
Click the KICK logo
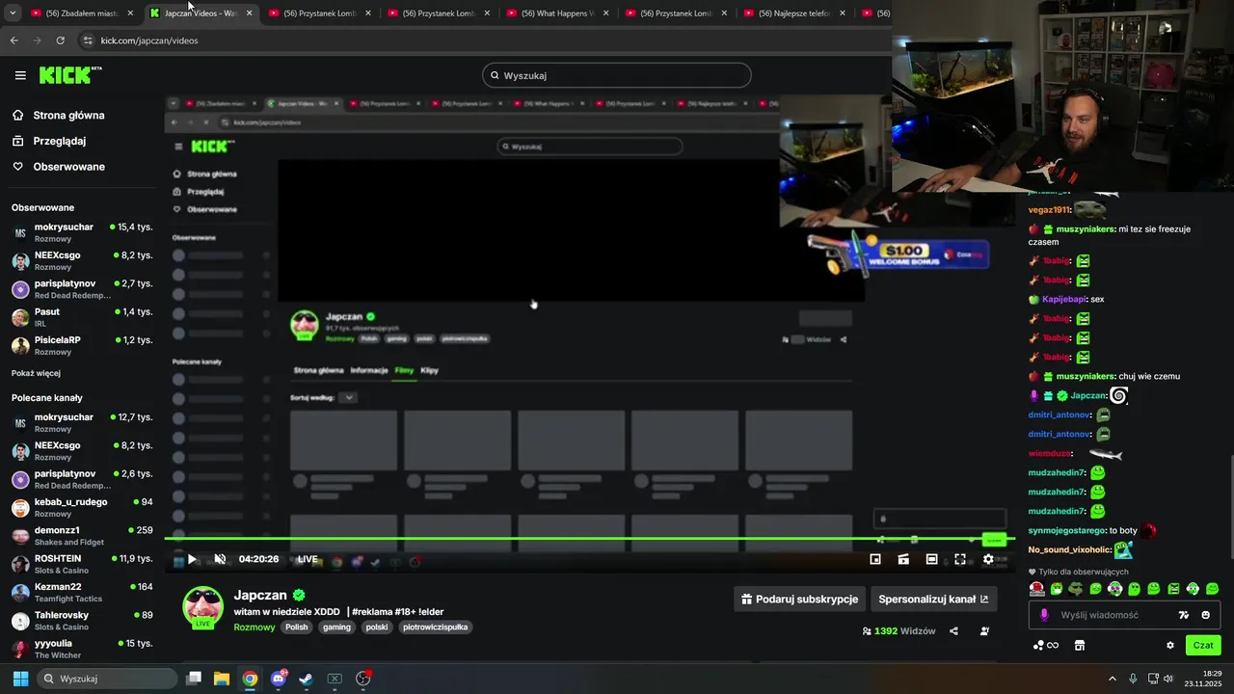point(70,75)
